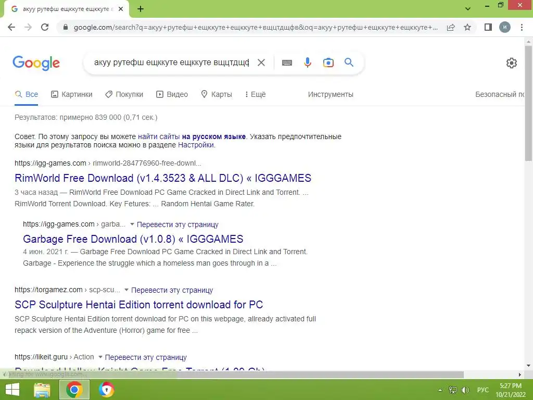
Task: Select the Все results tab
Action: (27, 94)
